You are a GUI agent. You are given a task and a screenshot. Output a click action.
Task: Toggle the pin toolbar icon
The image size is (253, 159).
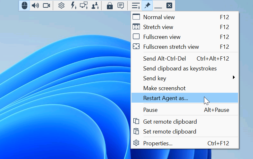(x=147, y=5)
